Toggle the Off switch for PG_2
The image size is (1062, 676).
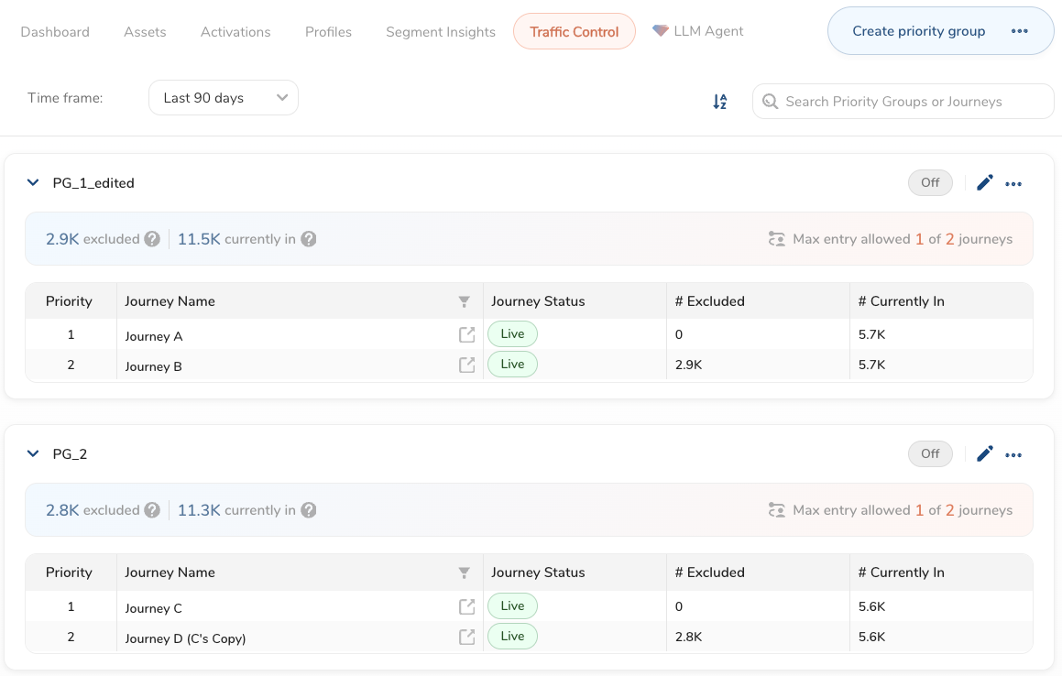coord(930,454)
